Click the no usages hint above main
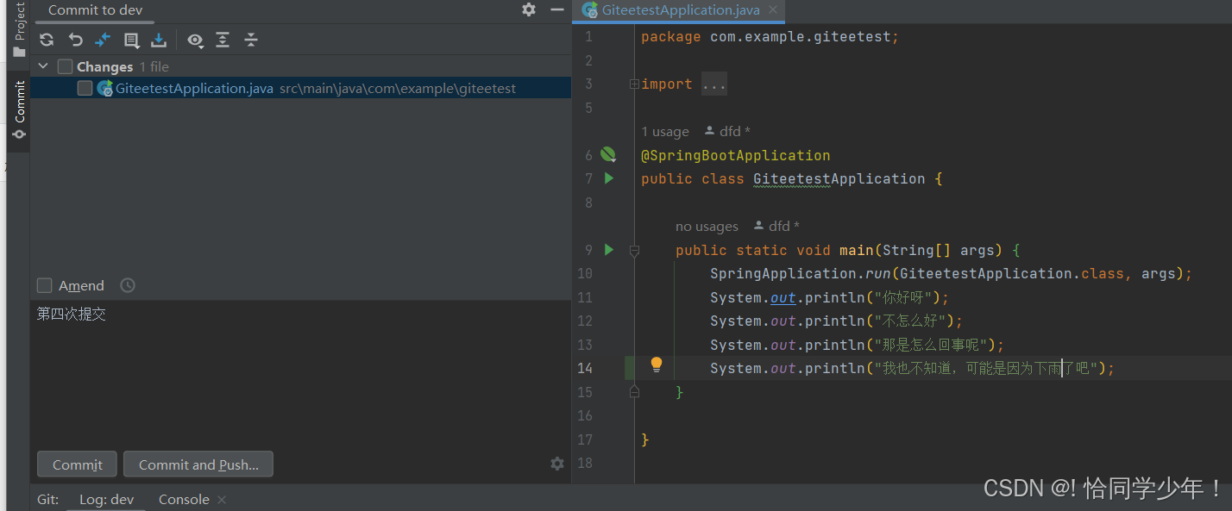Viewport: 1232px width, 511px height. [x=707, y=227]
